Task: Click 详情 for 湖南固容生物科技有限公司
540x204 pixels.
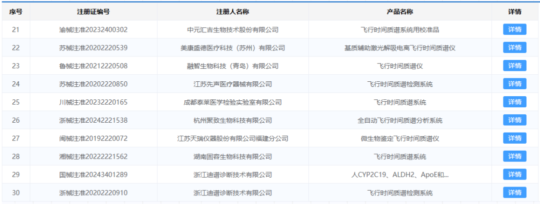Action: pos(514,156)
